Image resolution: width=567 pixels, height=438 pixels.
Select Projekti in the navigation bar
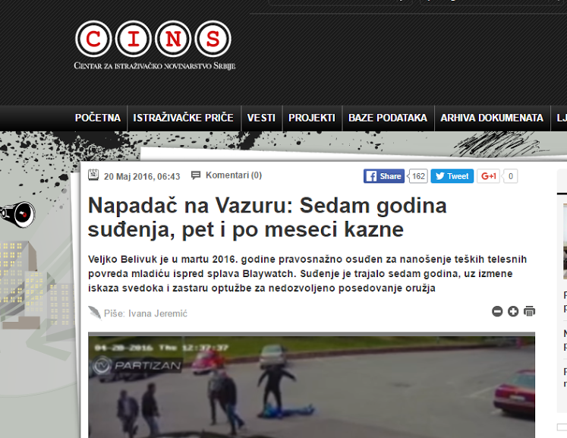311,118
